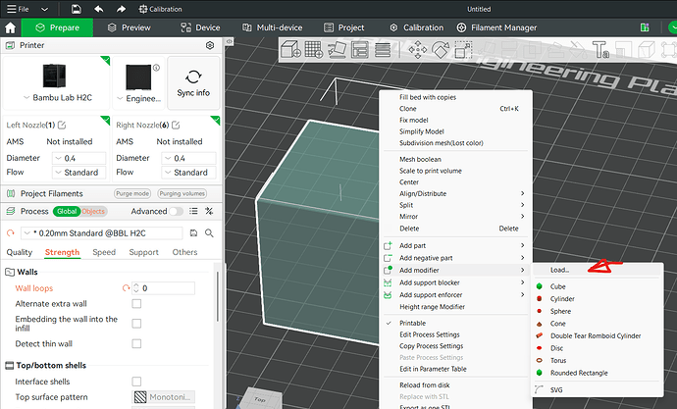Search process settings magnifier icon
Screen dimensions: 677x409
209,233
